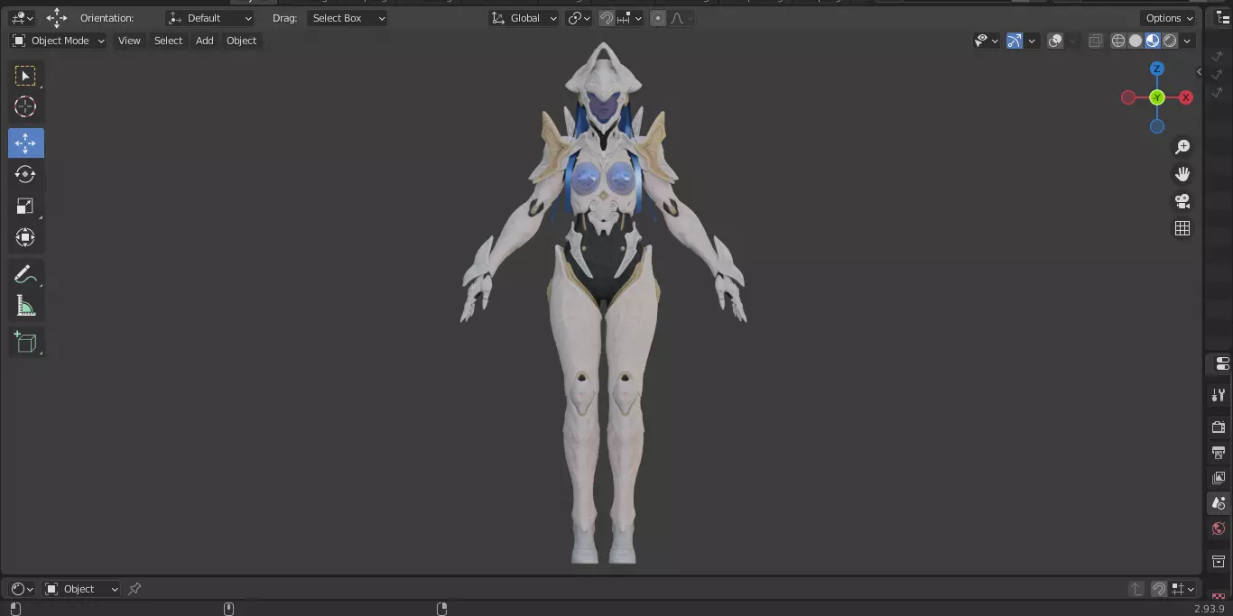Image resolution: width=1233 pixels, height=616 pixels.
Task: Open the editor type dropdown top-left
Action: (x=22, y=18)
